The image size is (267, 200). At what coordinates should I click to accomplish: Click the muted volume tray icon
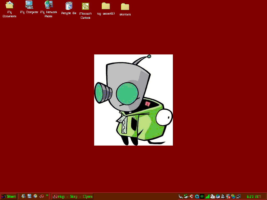click(x=192, y=197)
